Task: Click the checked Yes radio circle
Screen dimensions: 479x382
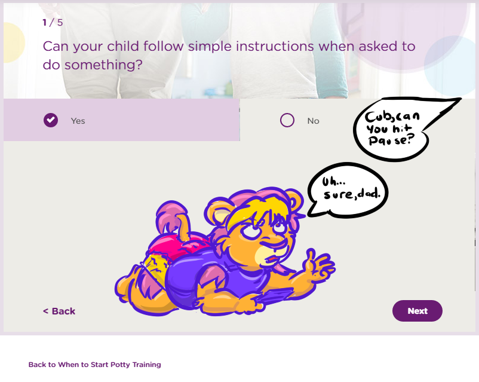Action: (51, 120)
